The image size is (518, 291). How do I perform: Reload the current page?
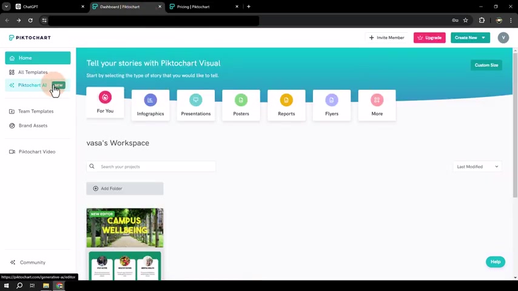coord(30,21)
